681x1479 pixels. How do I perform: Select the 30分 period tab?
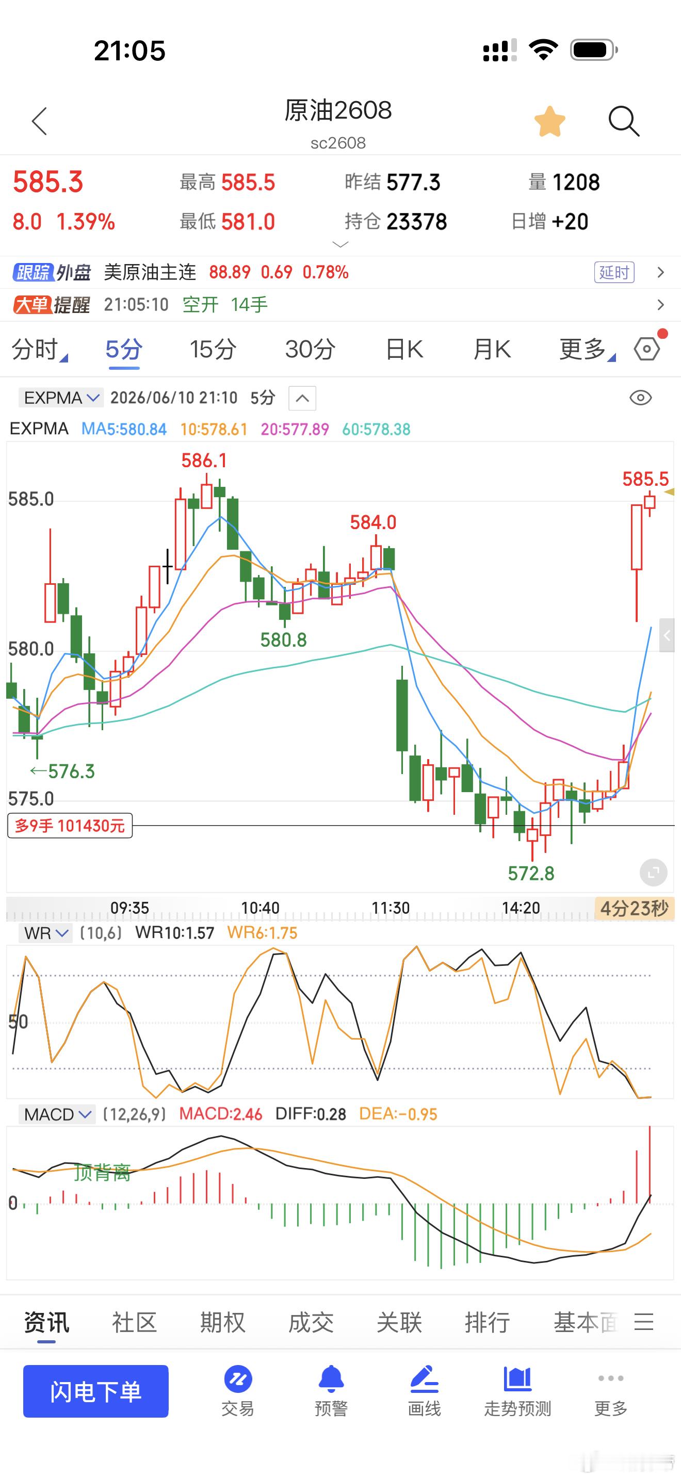pyautogui.click(x=310, y=349)
